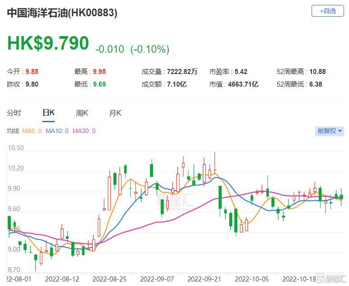Click the 2022-08-25 date axis label
The width and height of the screenshot is (349, 286).
[109, 279]
